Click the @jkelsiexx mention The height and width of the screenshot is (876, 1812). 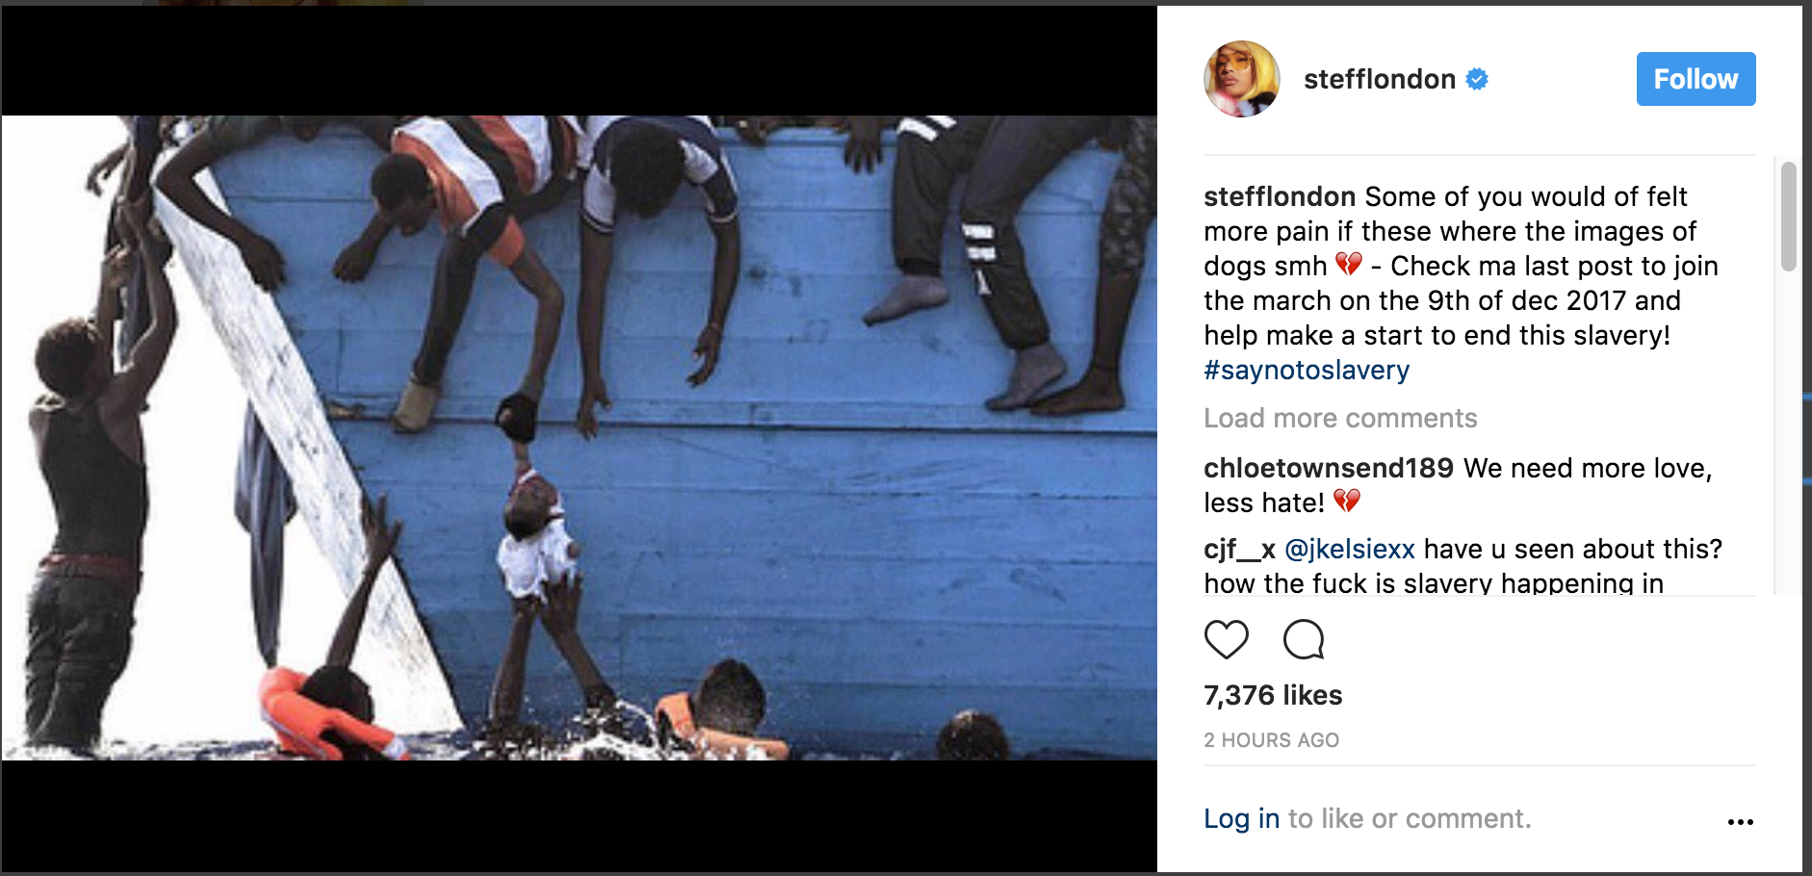tap(1350, 549)
